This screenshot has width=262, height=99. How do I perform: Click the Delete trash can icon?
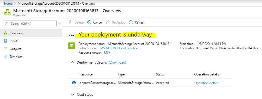pyautogui.click(x=71, y=22)
